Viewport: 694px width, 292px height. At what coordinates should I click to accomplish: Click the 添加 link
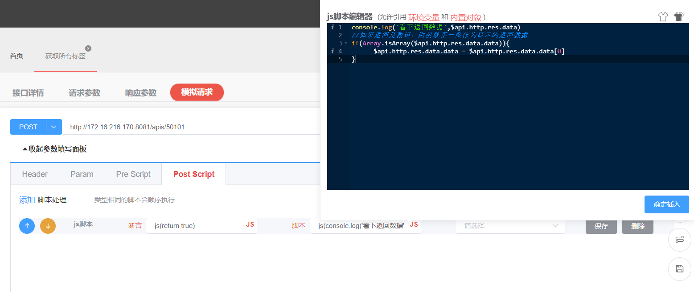27,200
